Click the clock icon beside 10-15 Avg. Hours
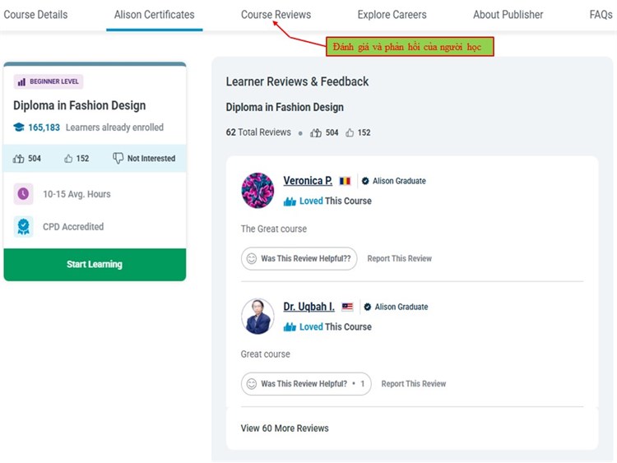617x463 pixels. pos(24,194)
